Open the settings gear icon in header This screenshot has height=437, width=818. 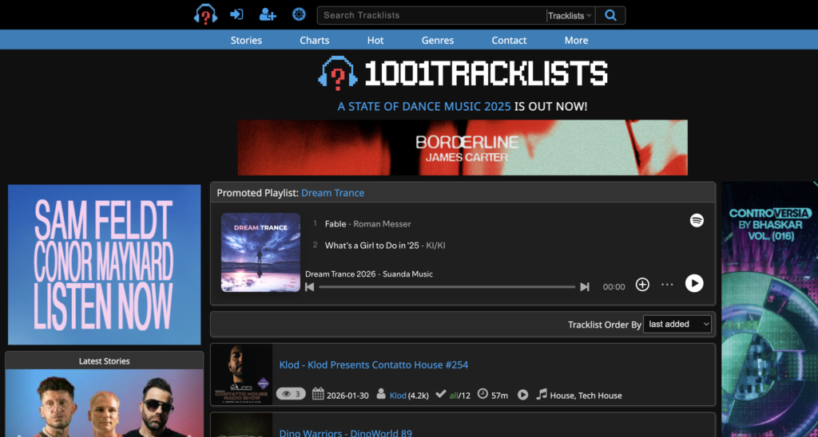click(299, 14)
